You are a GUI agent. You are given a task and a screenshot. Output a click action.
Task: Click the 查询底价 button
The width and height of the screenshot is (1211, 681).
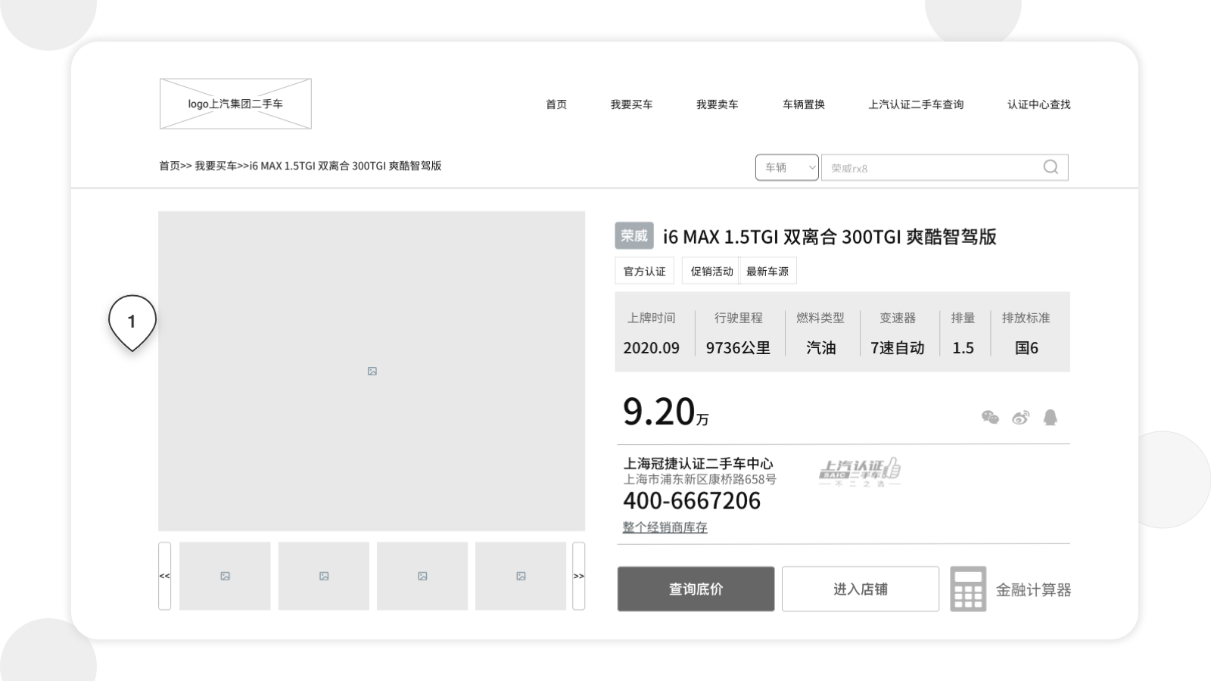[696, 589]
